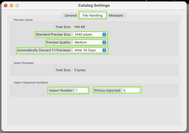
Task: Click the Import Number label
Action: tap(61, 90)
